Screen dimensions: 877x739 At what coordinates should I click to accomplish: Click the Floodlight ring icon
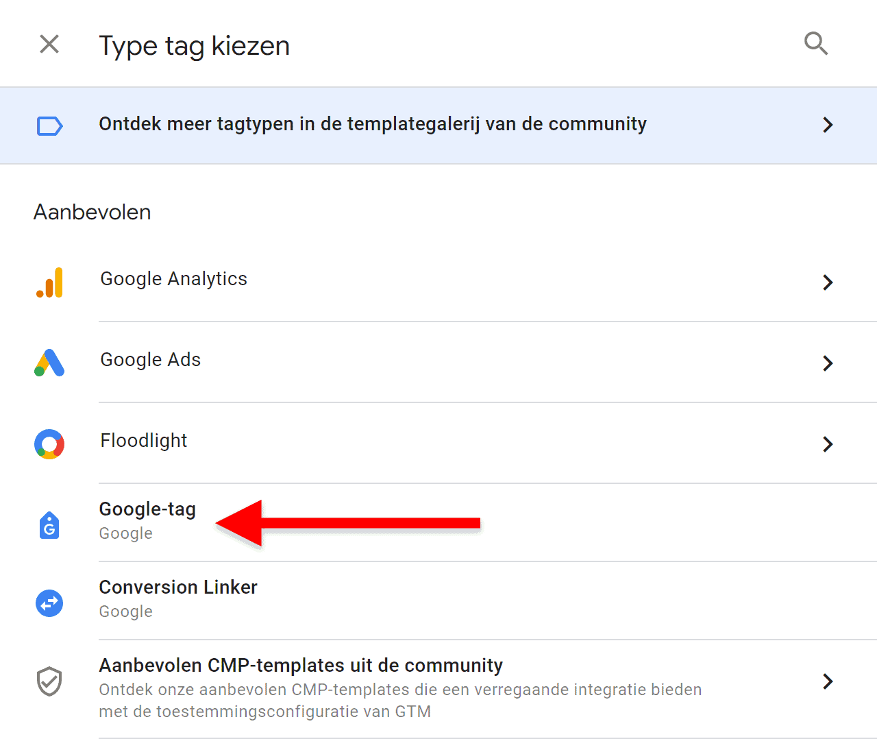point(49,444)
